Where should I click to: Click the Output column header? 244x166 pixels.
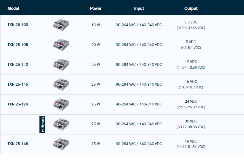pyautogui.click(x=191, y=8)
